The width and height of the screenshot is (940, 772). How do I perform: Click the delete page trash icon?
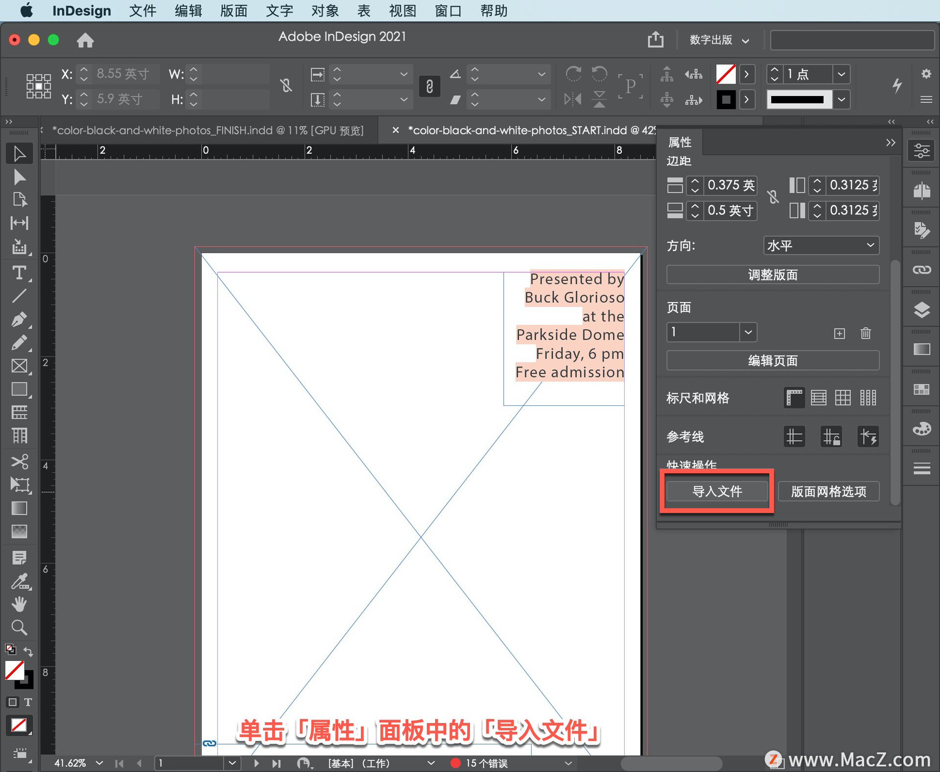click(x=866, y=333)
